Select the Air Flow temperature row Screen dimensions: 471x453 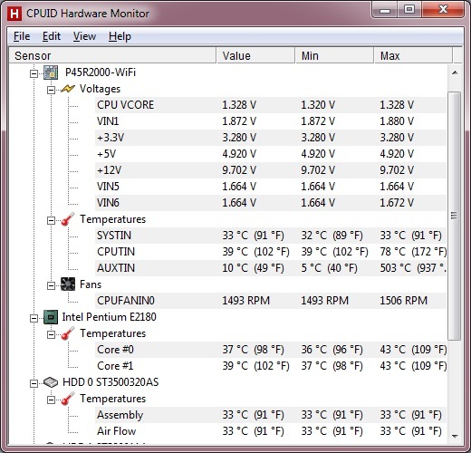click(x=271, y=431)
